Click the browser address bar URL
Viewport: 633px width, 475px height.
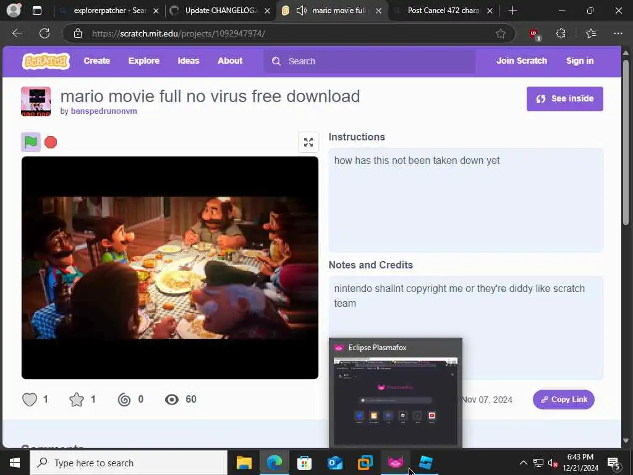point(179,33)
